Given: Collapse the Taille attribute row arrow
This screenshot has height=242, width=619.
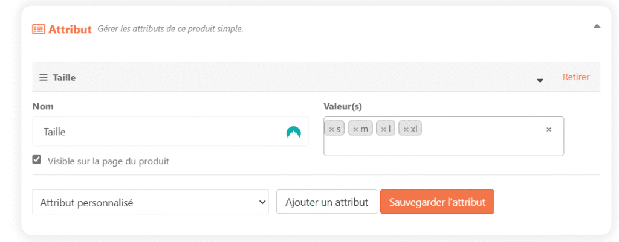Looking at the screenshot, I should point(540,80).
